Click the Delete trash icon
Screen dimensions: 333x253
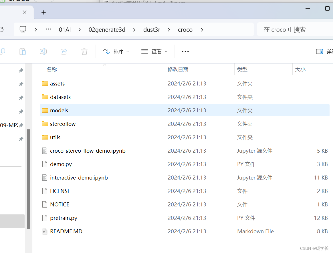tap(84, 51)
